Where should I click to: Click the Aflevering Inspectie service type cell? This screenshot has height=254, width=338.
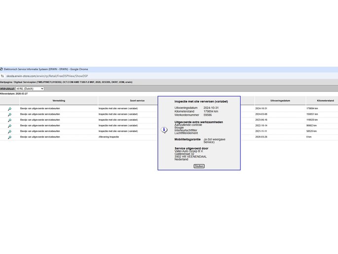[x=109, y=137]
